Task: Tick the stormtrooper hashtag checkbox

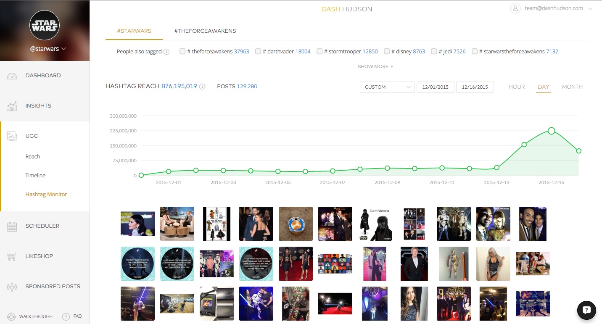Action: (319, 51)
